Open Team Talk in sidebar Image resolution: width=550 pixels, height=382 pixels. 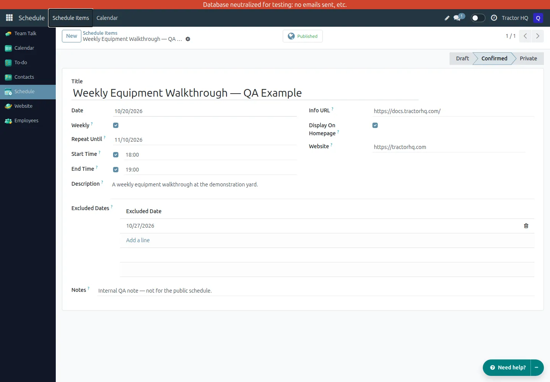[28, 34]
